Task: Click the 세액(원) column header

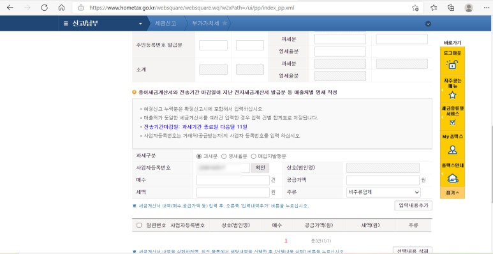Action: (371, 225)
